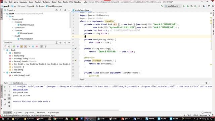Toggle Show Lambdas in the Structure toolbar
This screenshot has width=215, height=121.
37,47
